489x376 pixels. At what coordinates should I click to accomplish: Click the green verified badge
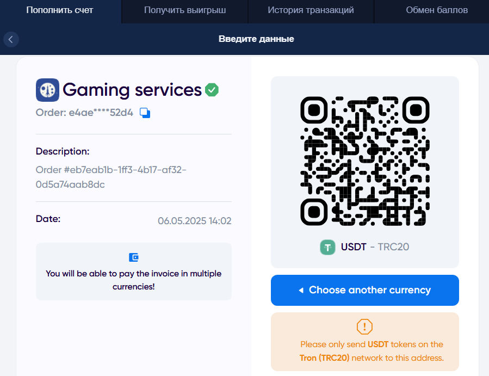212,90
